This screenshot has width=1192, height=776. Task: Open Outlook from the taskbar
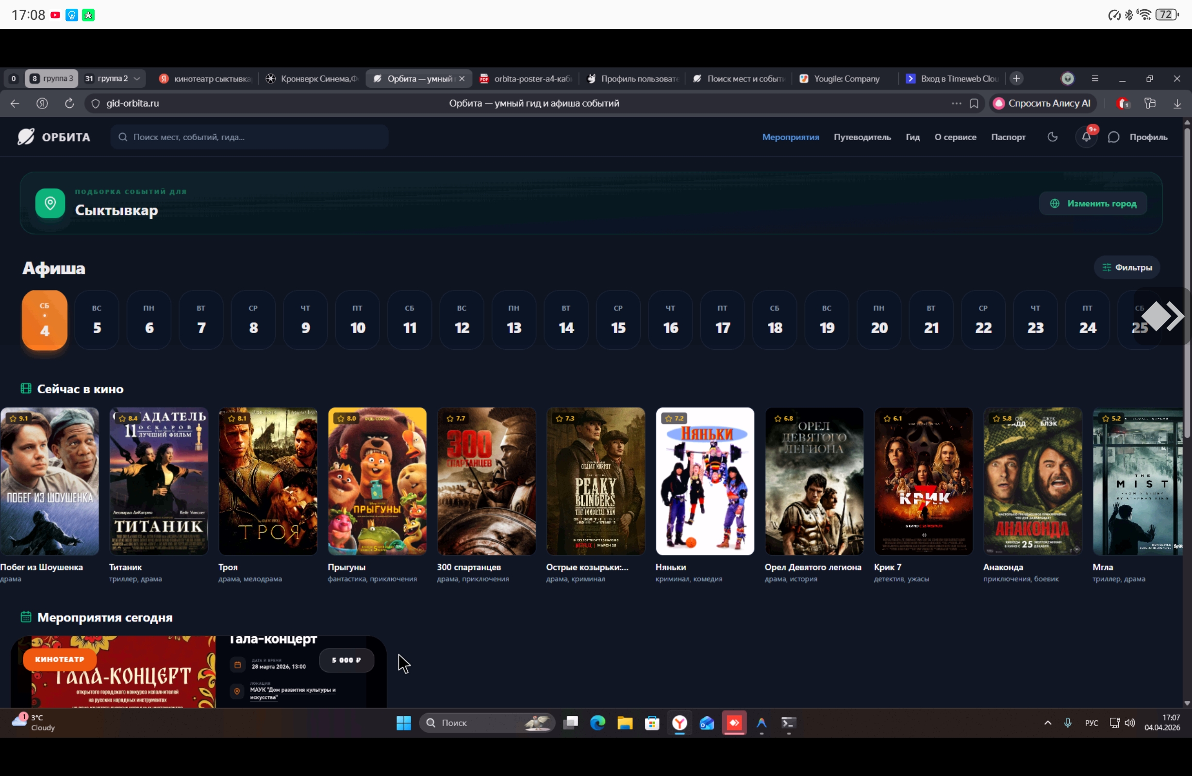[707, 723]
